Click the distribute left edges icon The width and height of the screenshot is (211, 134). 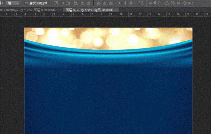pos(118,3)
